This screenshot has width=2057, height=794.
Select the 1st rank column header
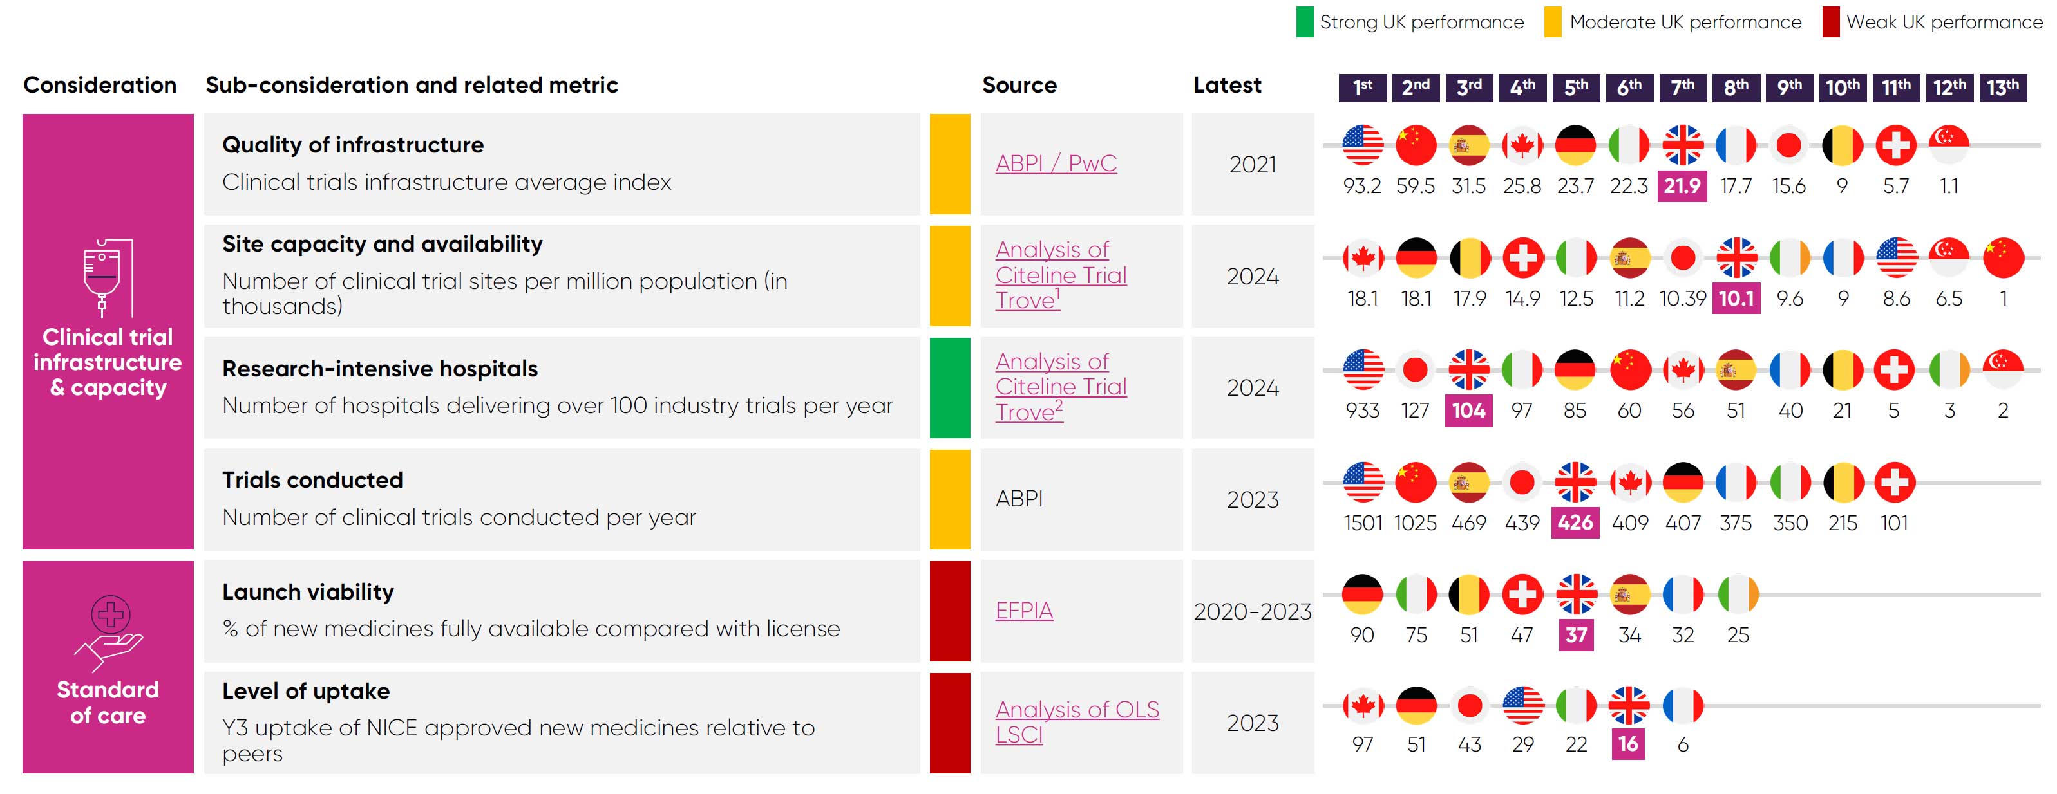coord(1362,87)
